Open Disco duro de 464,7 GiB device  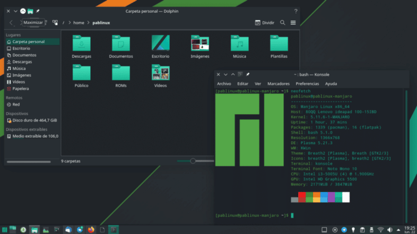[32, 120]
